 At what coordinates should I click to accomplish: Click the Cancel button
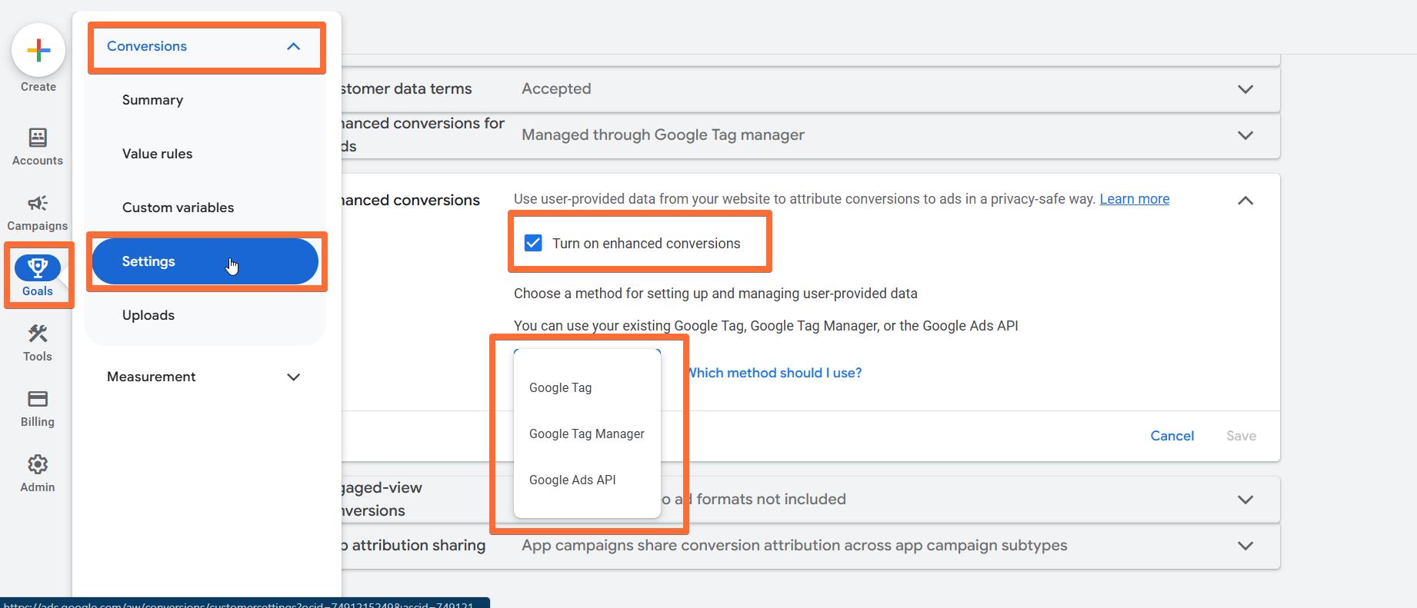(1172, 436)
